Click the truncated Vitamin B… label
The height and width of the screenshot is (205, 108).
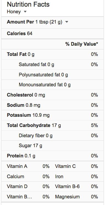click(19, 197)
